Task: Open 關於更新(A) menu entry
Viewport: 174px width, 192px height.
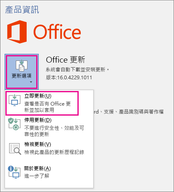Action: coord(49,172)
